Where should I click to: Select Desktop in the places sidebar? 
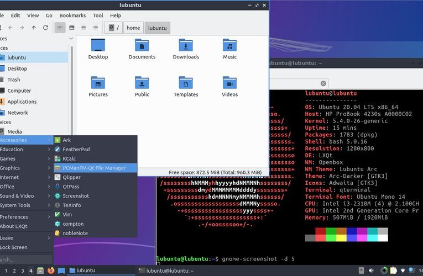[x=34, y=68]
